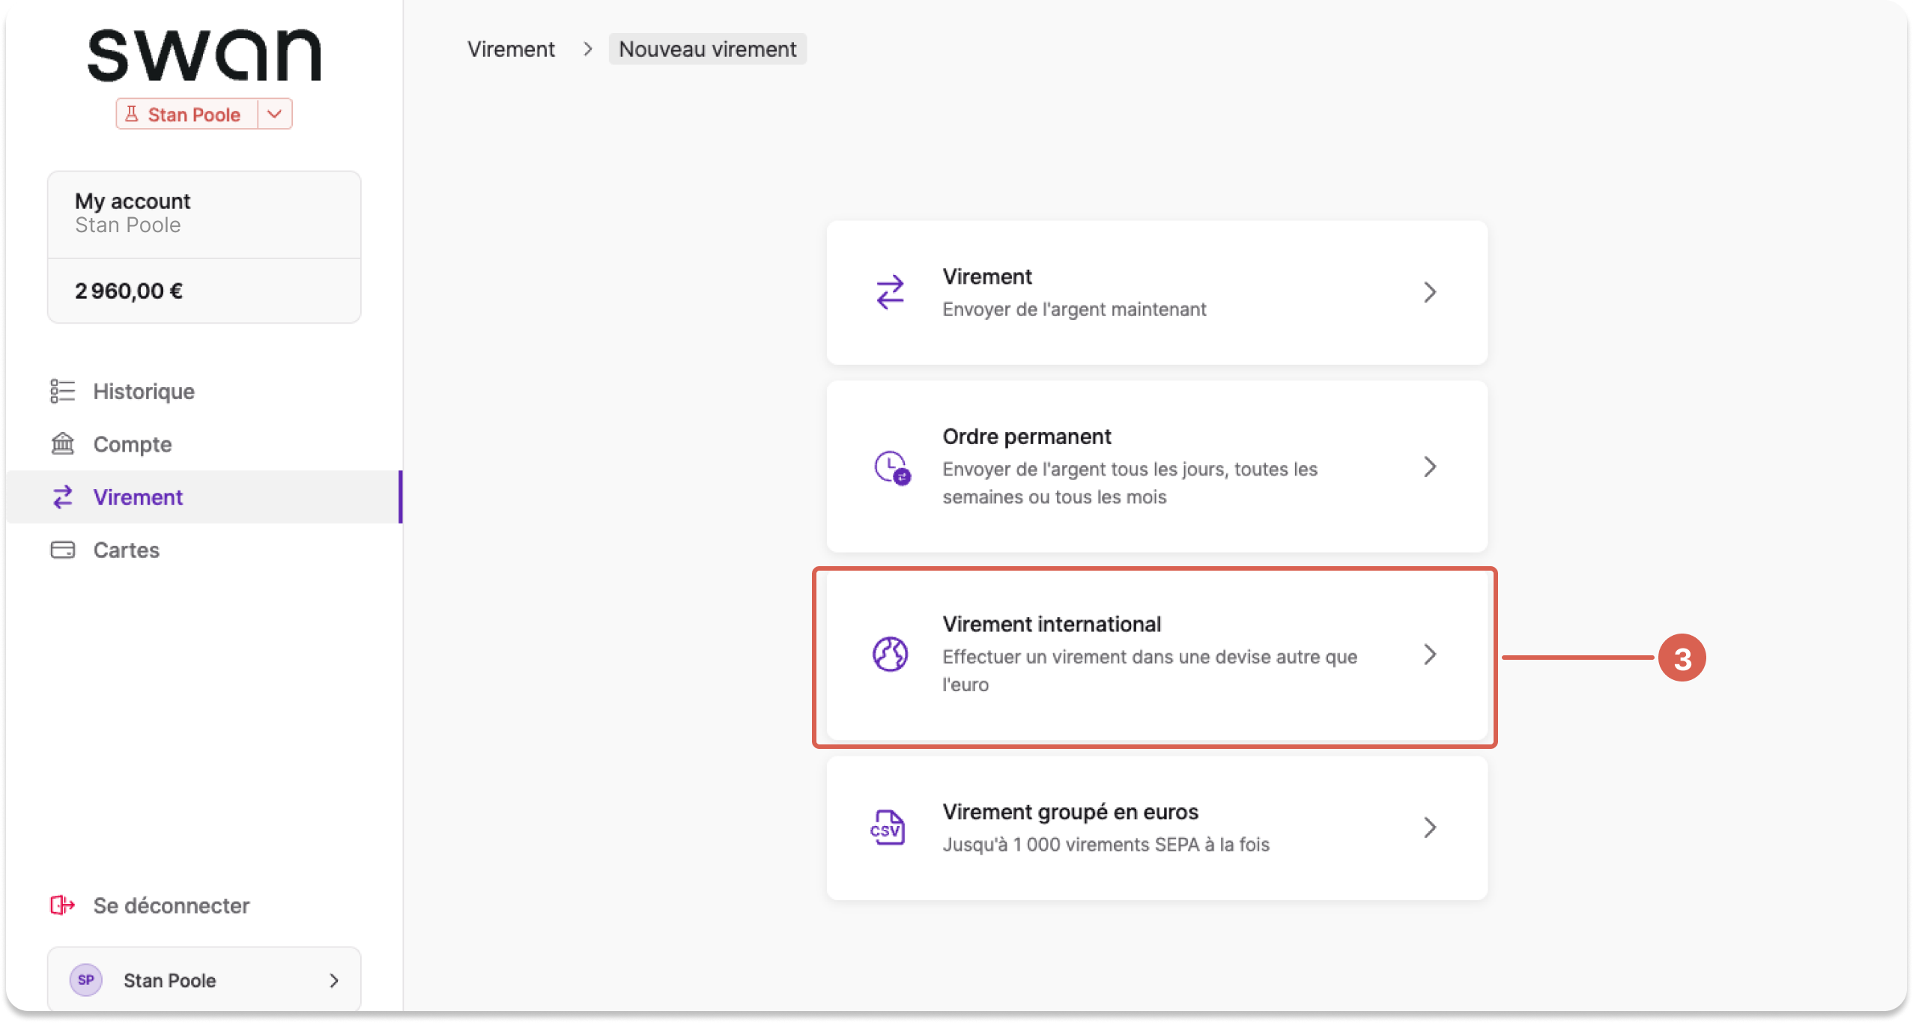Go back via the Virement breadcrumb
The height and width of the screenshot is (1023, 1913).
coord(511,49)
